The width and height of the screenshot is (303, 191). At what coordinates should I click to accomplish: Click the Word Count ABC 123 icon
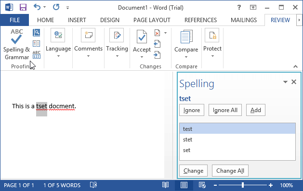point(36,54)
